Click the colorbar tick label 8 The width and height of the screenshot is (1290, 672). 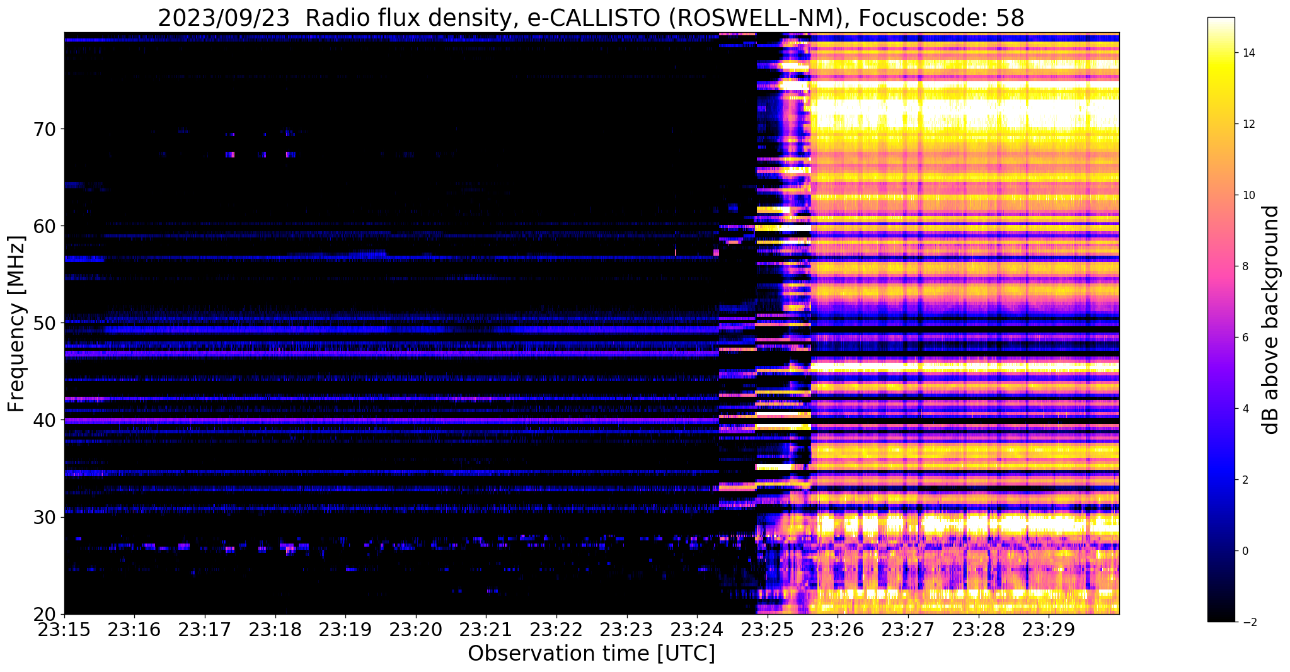tap(1245, 266)
